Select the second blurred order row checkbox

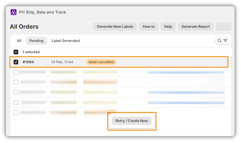click(x=16, y=82)
